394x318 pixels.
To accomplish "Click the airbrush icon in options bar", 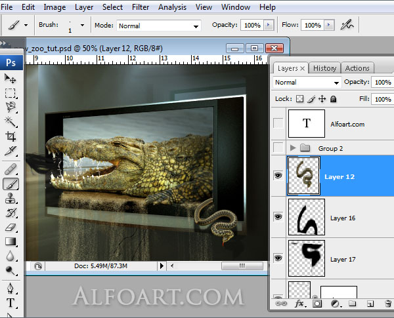I will click(347, 25).
